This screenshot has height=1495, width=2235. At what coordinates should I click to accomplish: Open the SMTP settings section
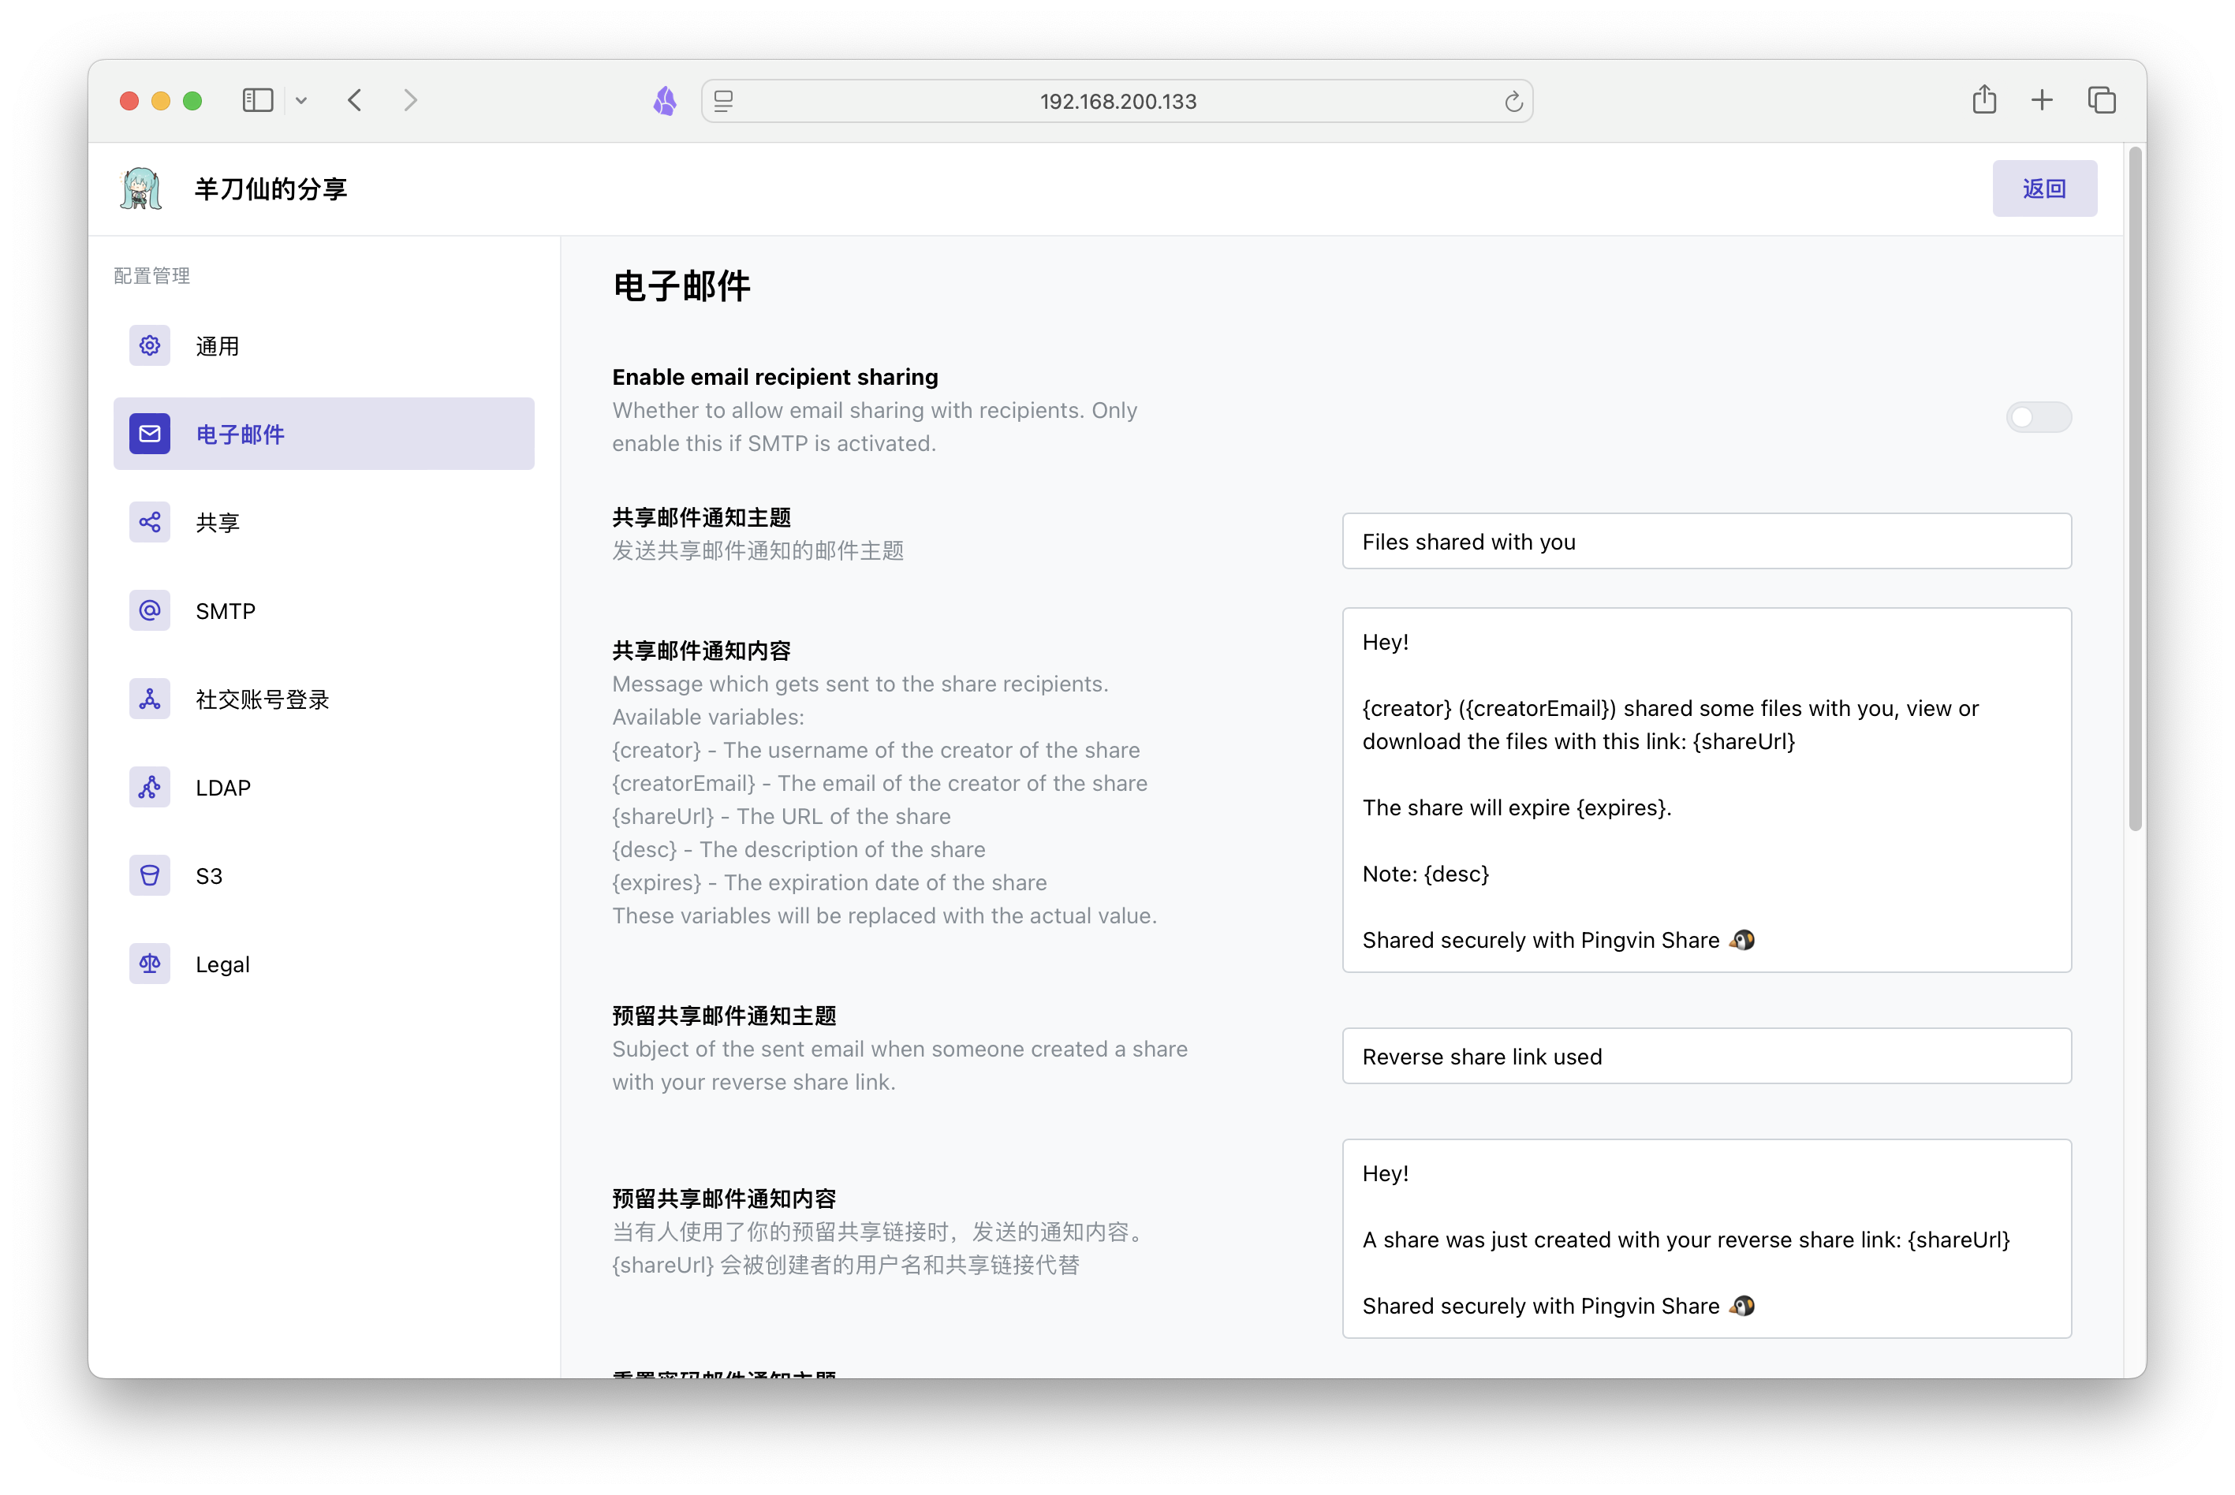pyautogui.click(x=324, y=610)
